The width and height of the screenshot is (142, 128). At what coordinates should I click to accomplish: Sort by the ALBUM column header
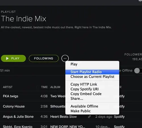point(55,87)
